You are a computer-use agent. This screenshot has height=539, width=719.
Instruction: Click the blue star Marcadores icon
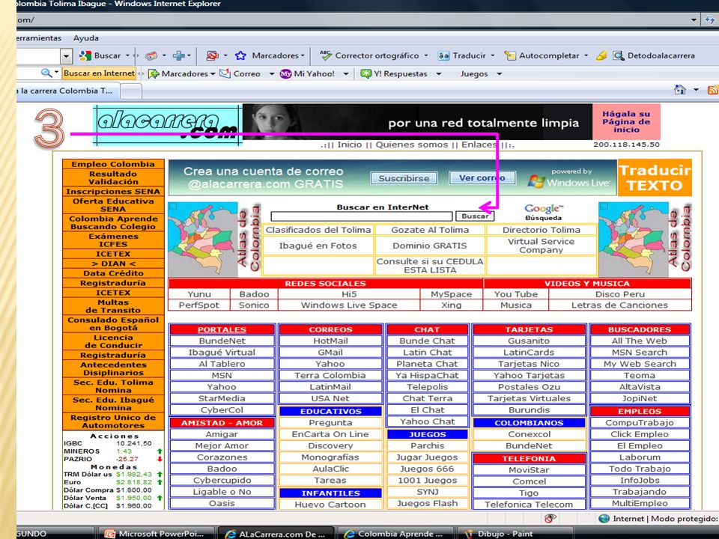coord(240,55)
